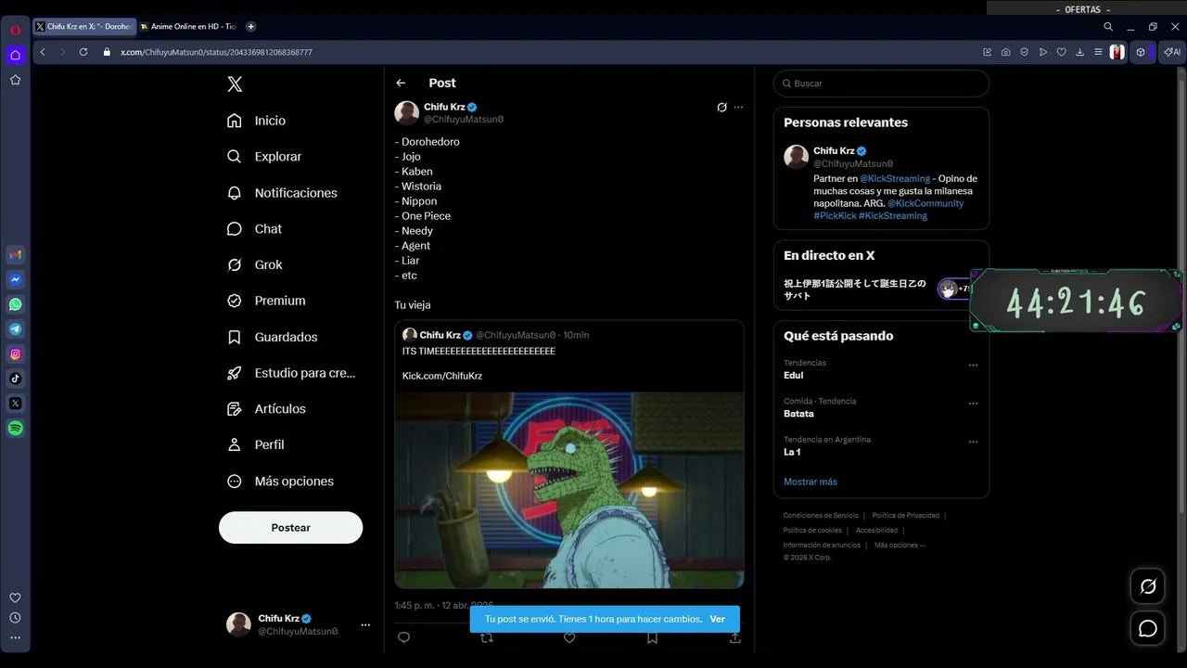Open Más opciones in the X menu
The image size is (1187, 668).
click(281, 482)
